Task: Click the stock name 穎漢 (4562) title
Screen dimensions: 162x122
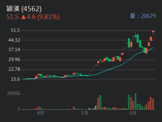Action: [24, 9]
